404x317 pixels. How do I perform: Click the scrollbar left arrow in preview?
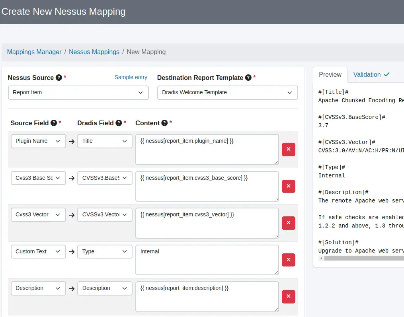[321, 258]
